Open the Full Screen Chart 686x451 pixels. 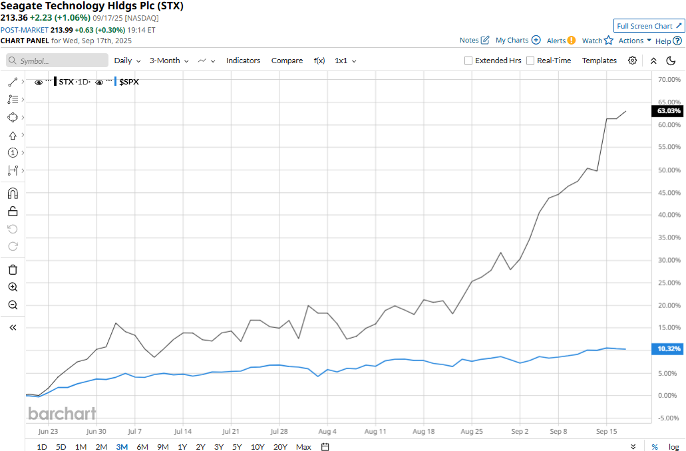(649, 26)
